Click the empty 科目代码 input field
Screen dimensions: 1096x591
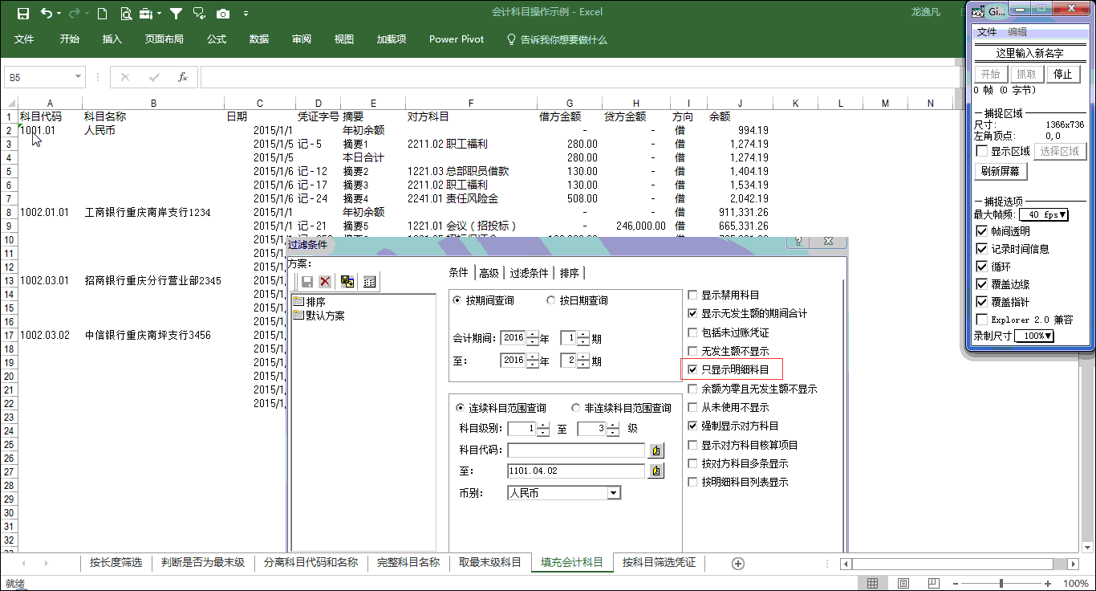click(575, 450)
